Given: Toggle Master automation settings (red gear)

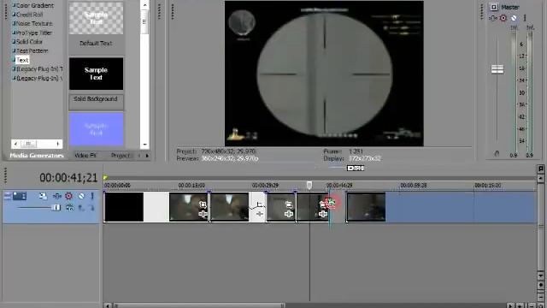Looking at the screenshot, I should tap(503, 18).
